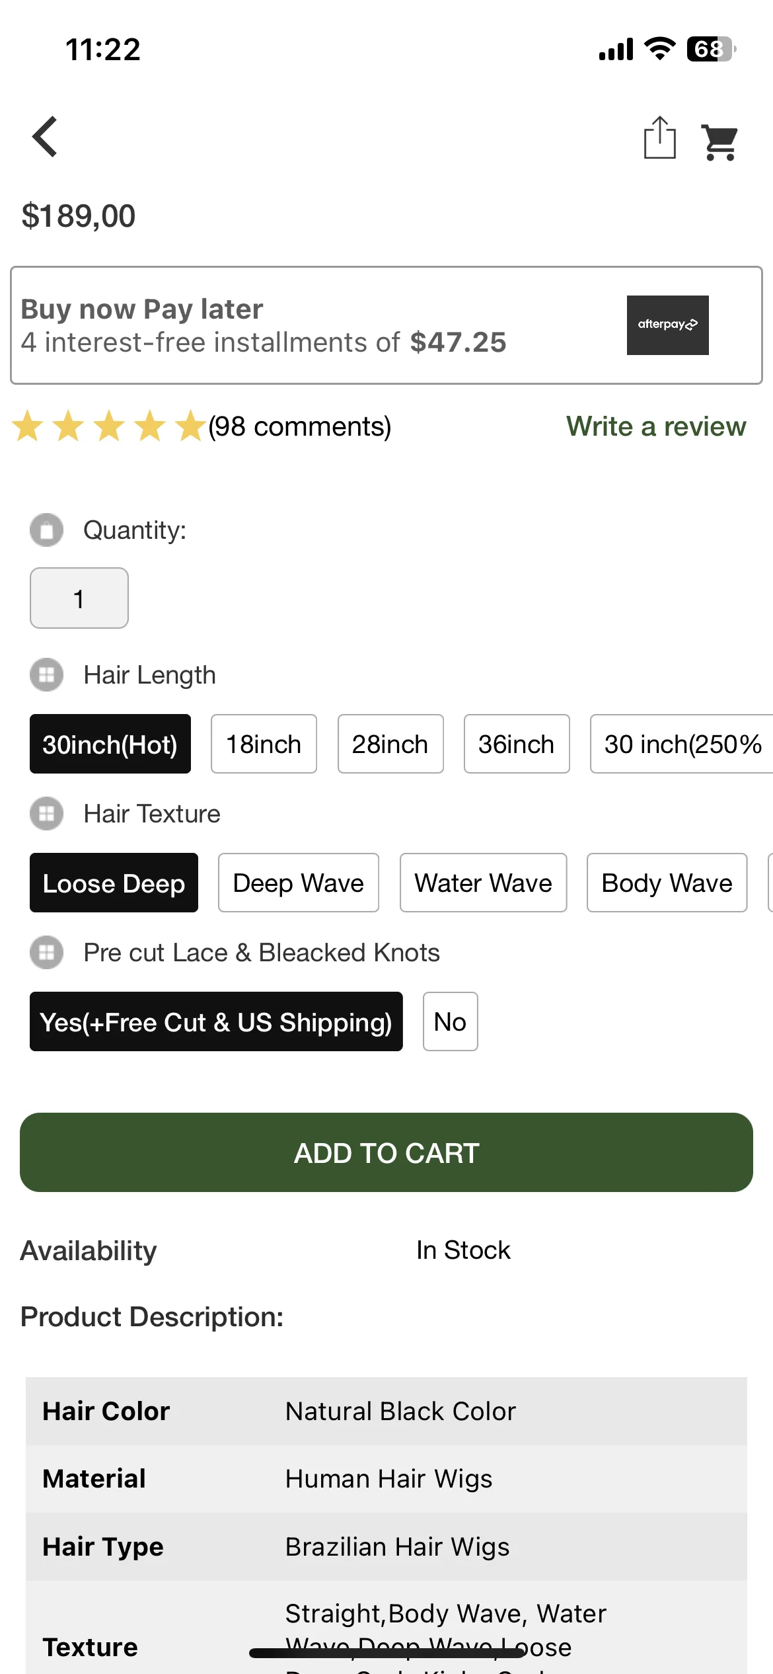
Task: Tap the back arrow icon
Action: coord(45,137)
